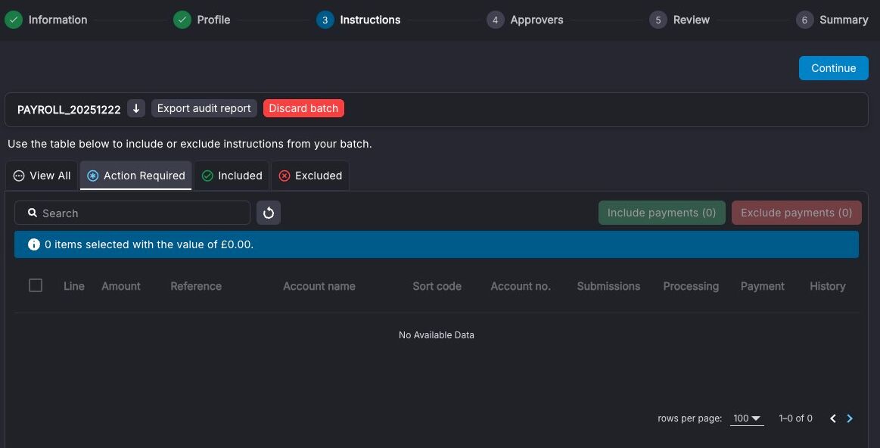Click the Approvers step label
This screenshot has height=448, width=880.
click(x=536, y=20)
